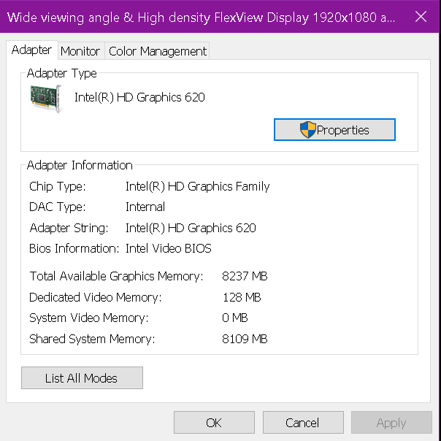Click the 'Adapter String:' label

pos(69,228)
